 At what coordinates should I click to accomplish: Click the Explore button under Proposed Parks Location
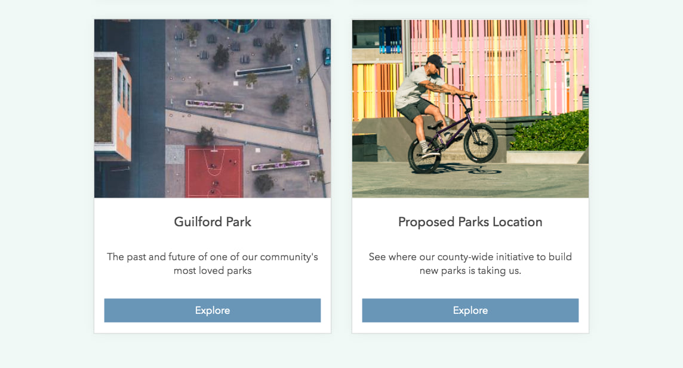pyautogui.click(x=470, y=310)
